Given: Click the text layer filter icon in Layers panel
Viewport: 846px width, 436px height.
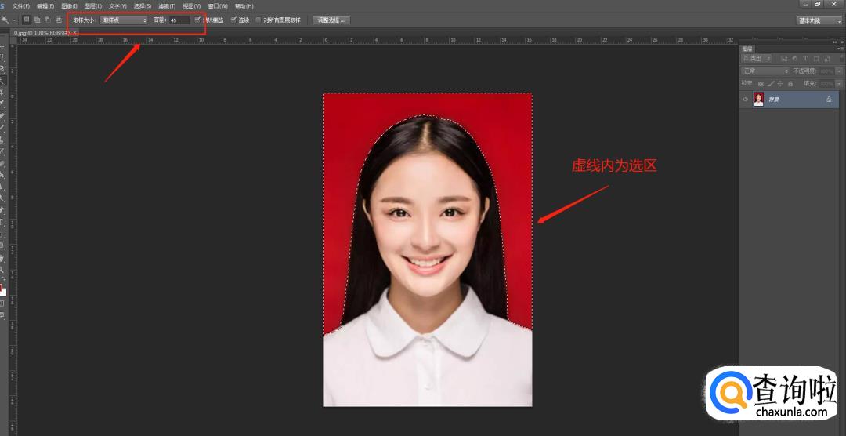Looking at the screenshot, I should [805, 59].
